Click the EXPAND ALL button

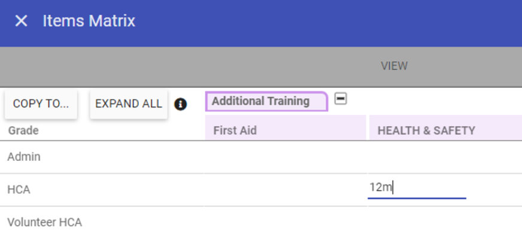[129, 104]
